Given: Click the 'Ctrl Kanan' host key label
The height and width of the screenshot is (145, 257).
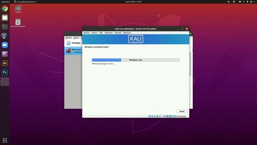Looking at the screenshot, I should (181, 116).
